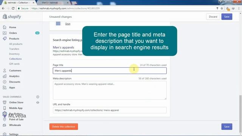
Task: Click the "Unsaved changes" header text
Action: pos(60,17)
